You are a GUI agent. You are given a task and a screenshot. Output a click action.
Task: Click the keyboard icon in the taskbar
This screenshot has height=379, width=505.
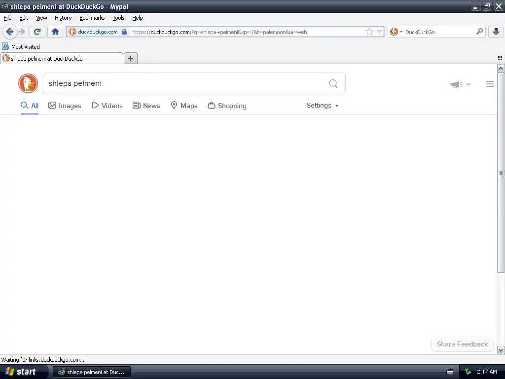(450, 372)
